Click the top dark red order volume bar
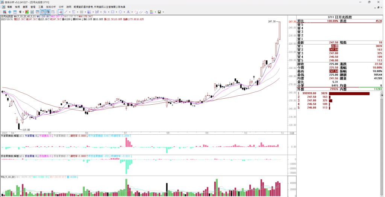This screenshot has height=197, width=385. (x=349, y=93)
